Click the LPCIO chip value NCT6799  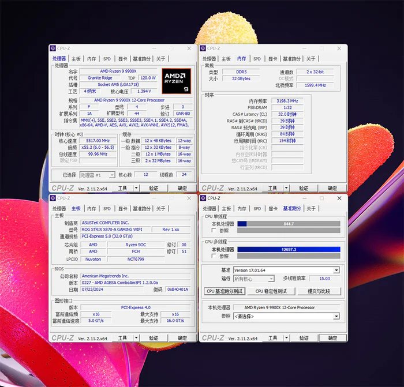pyautogui.click(x=136, y=259)
